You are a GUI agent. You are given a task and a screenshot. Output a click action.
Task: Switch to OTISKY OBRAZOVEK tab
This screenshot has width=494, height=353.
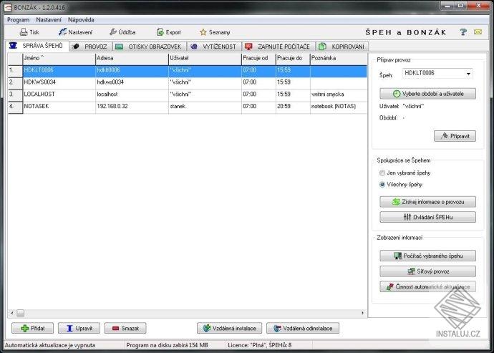point(150,47)
